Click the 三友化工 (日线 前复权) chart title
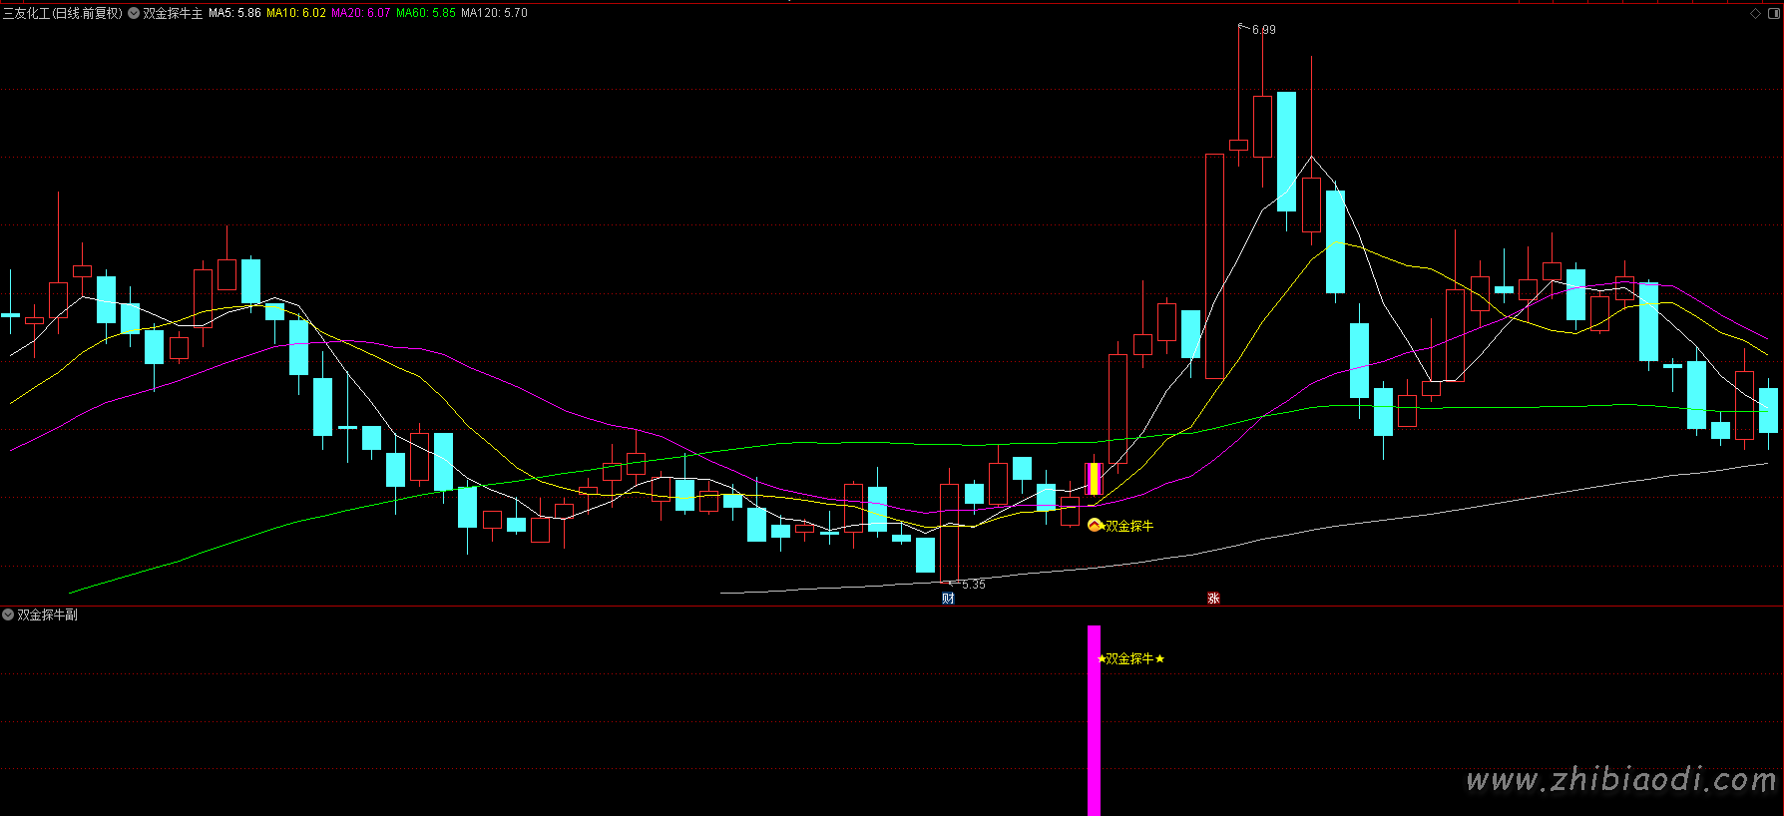The height and width of the screenshot is (816, 1784). click(x=62, y=13)
